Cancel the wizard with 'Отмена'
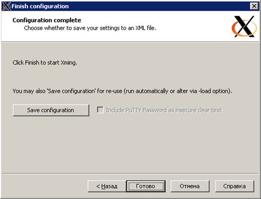 coord(190,186)
